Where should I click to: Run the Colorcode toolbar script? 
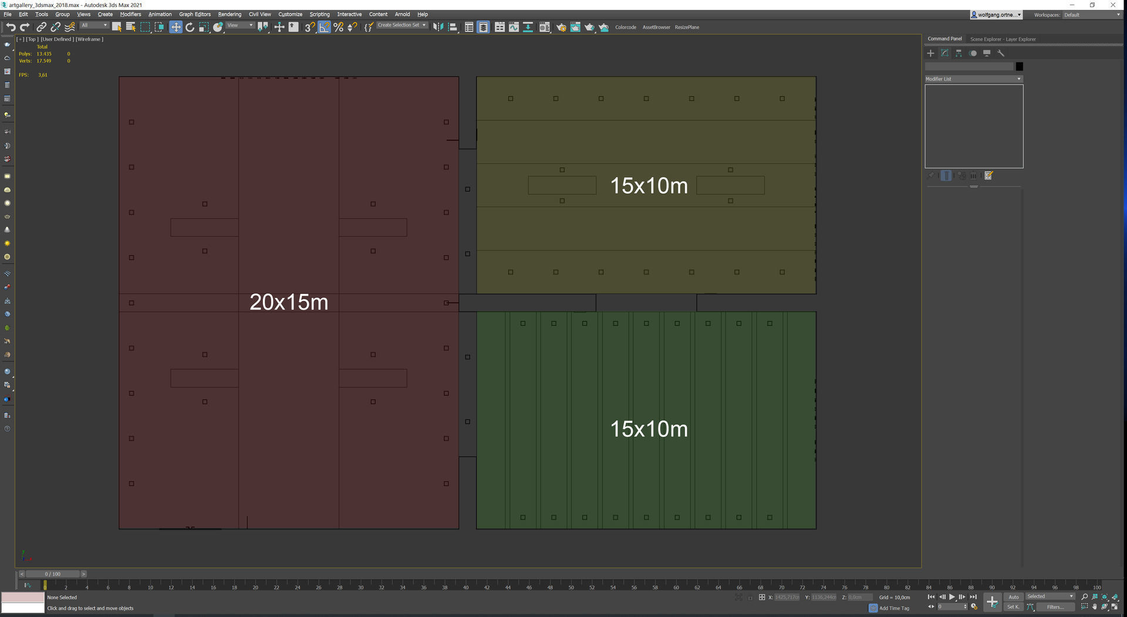pos(626,27)
